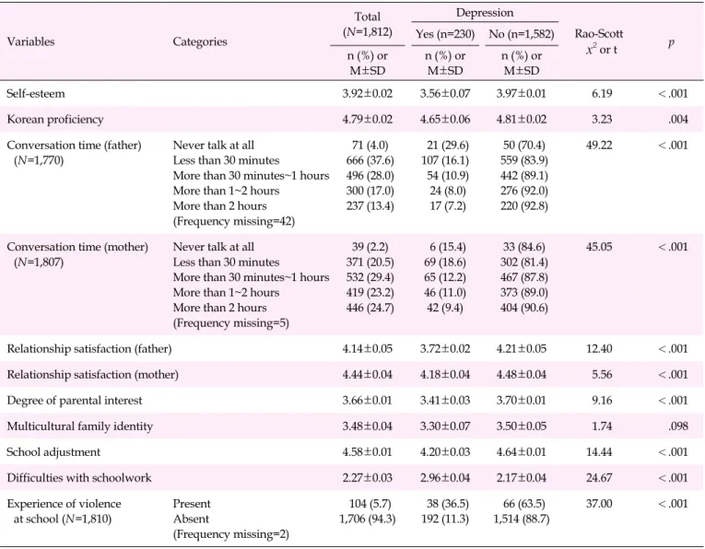Select the 'Total (N=1,812)' header
Viewport: 705px width, 549px height.
[368, 24]
